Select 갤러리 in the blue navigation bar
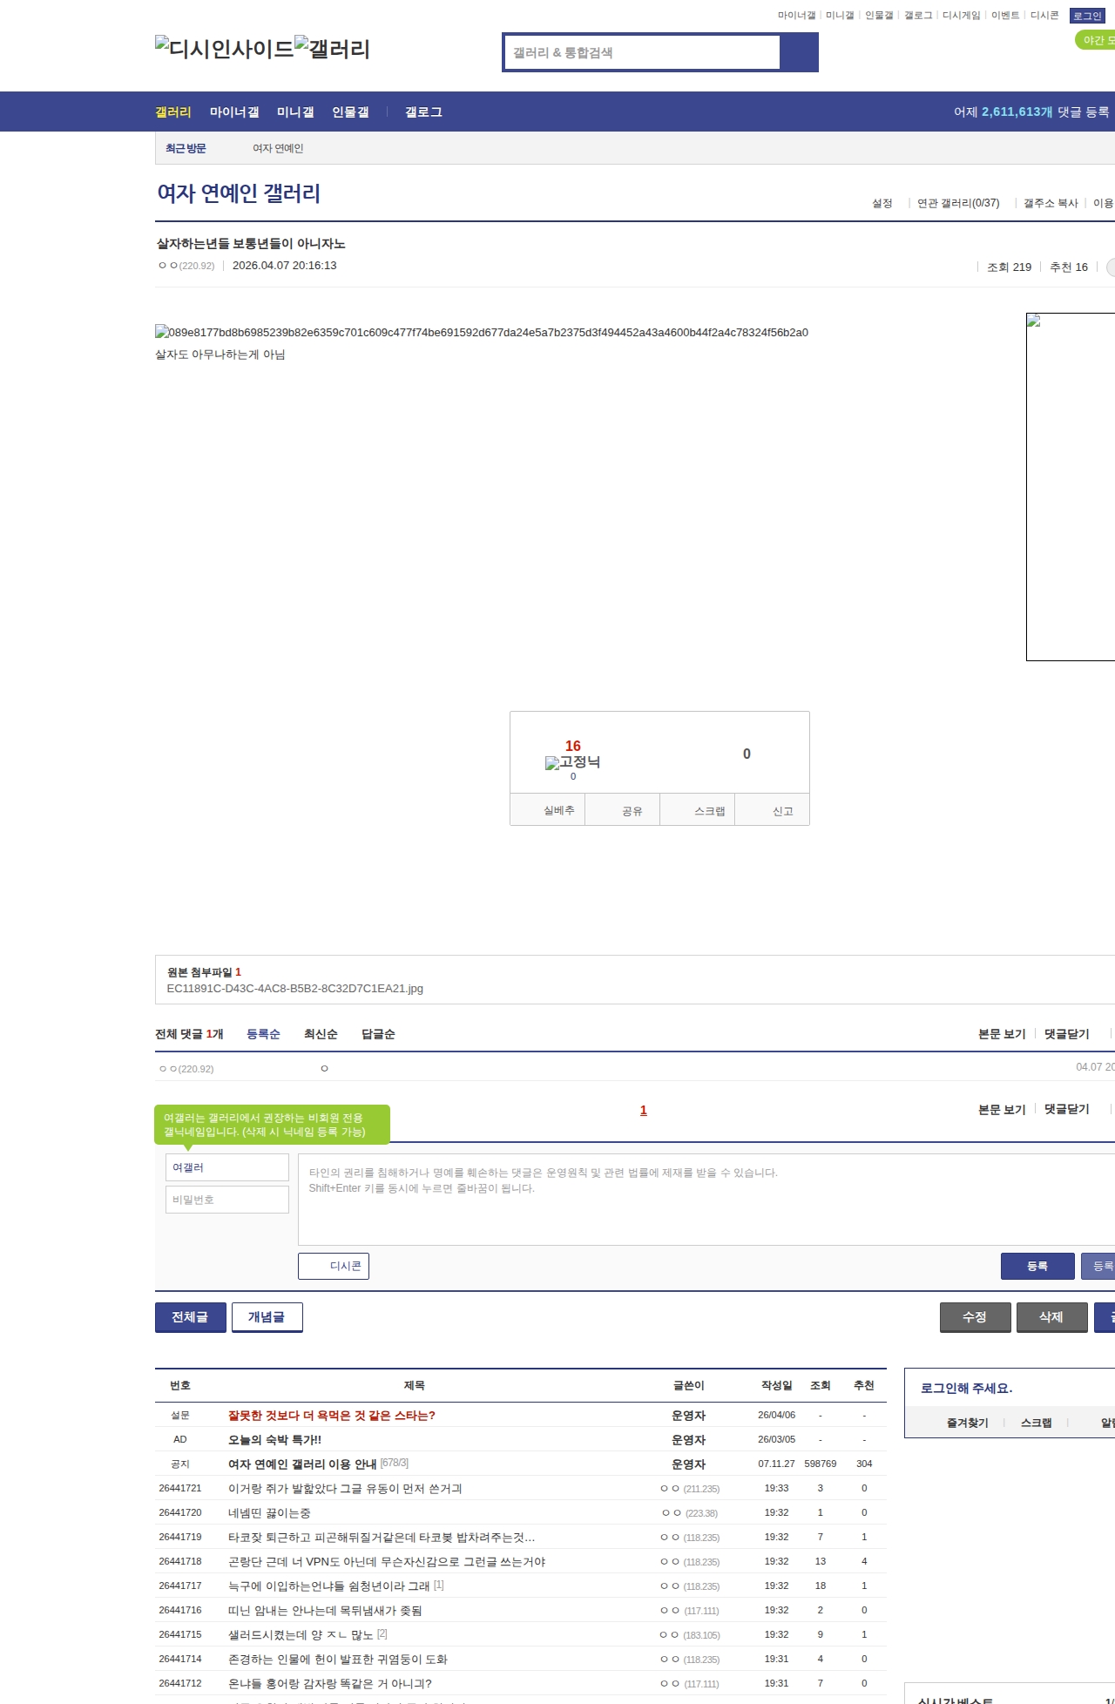This screenshot has width=1115, height=1704. [173, 112]
